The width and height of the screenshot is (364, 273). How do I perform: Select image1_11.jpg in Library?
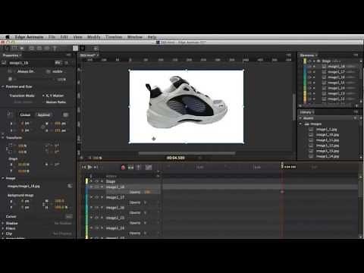coord(328,140)
